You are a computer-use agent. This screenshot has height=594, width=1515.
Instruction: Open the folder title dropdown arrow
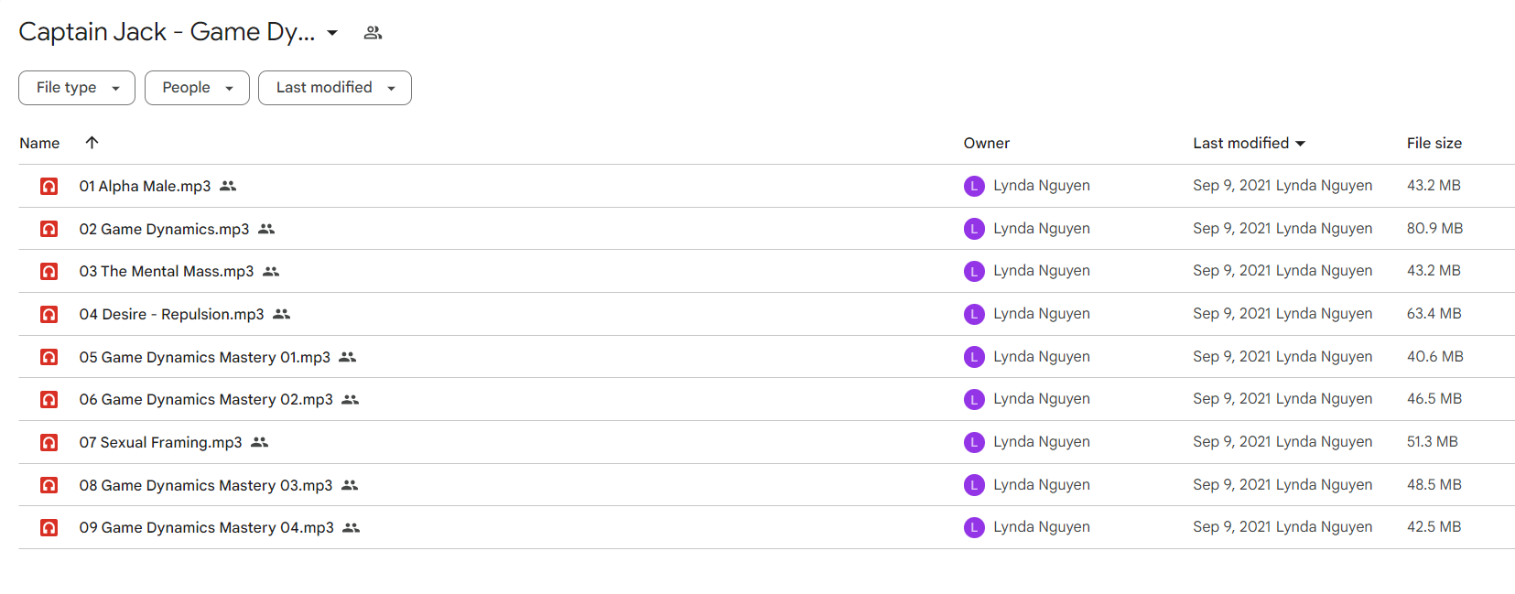point(332,33)
